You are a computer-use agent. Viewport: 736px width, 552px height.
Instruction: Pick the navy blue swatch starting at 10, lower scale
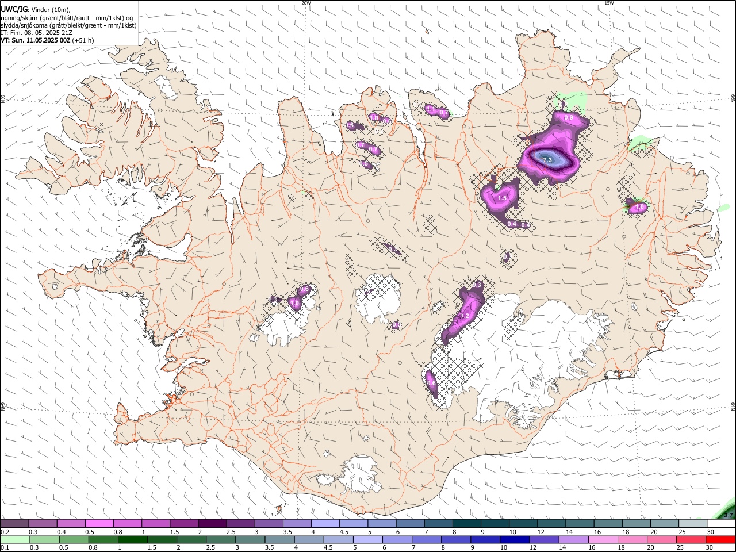tap(514, 539)
